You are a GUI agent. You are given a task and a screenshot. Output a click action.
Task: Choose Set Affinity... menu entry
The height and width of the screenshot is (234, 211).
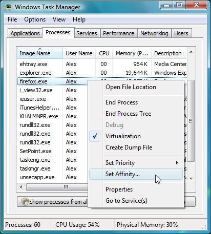(136, 174)
